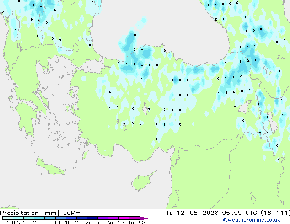Pick the 0.1 mm lightest legend swatch
The width and height of the screenshot is (290, 224).
click(x=8, y=218)
